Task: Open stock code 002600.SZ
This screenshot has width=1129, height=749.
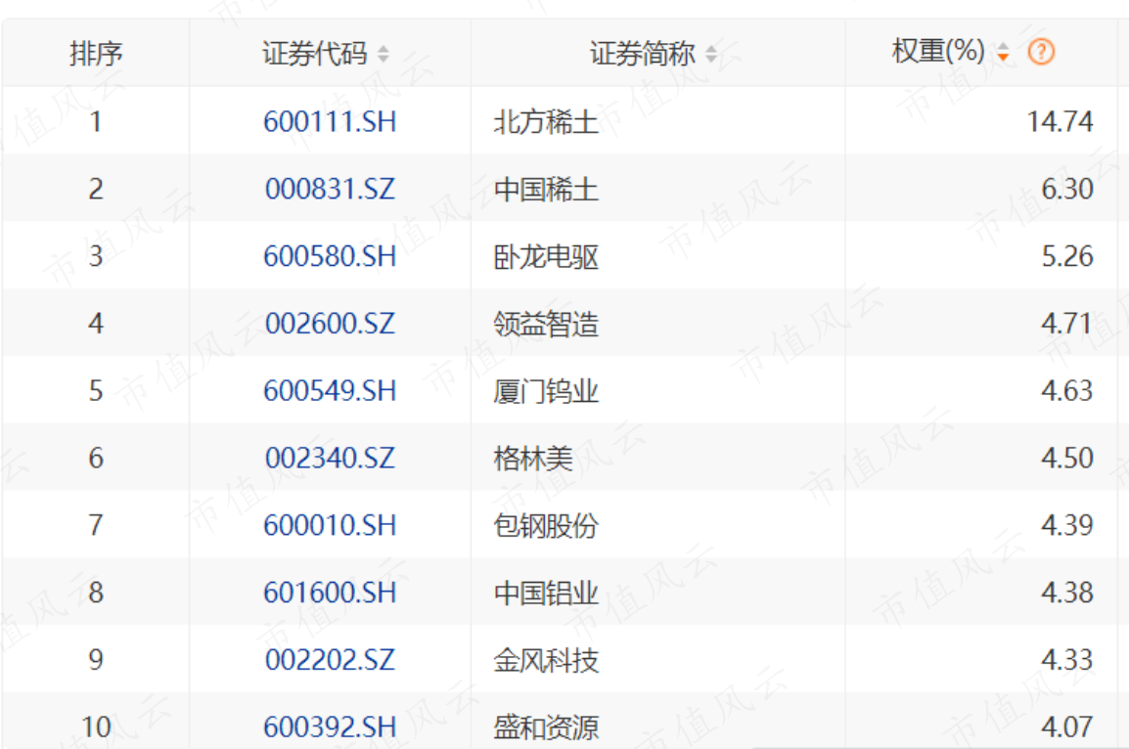Action: (x=330, y=324)
